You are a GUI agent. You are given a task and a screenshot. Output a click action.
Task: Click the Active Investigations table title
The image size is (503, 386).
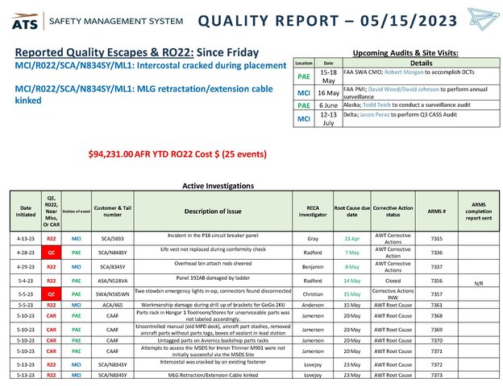coord(218,186)
